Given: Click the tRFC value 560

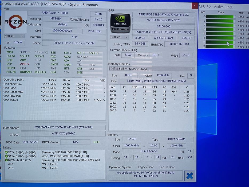Looking at the screenshot, I should (189, 157).
